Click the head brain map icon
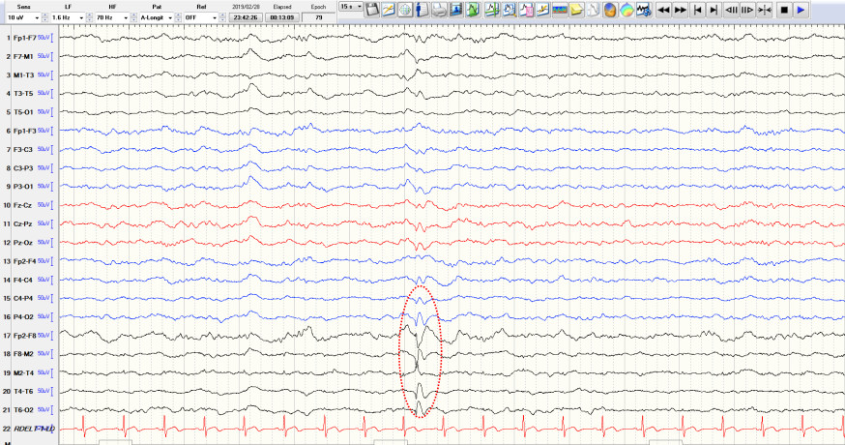The width and height of the screenshot is (845, 445). point(610,9)
